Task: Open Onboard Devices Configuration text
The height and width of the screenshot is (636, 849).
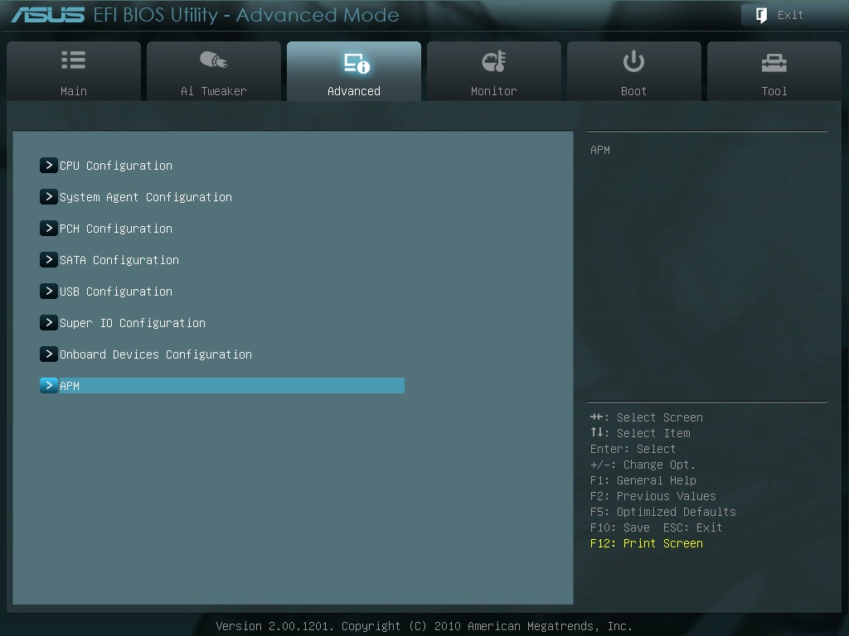Action: click(x=156, y=354)
